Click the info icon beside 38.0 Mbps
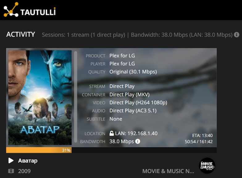The width and height of the screenshot is (242, 178). tap(138, 141)
